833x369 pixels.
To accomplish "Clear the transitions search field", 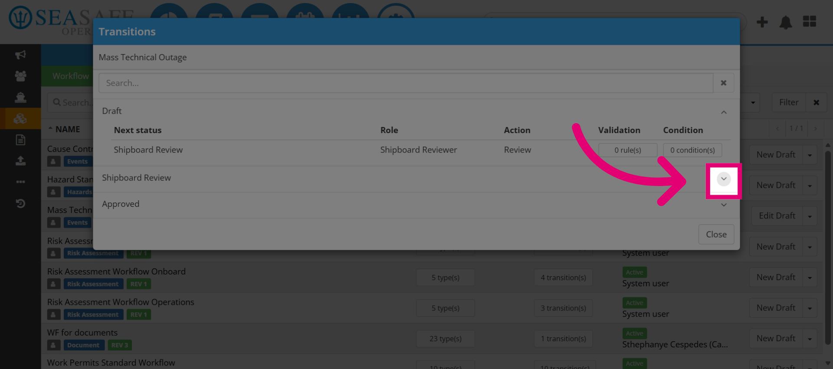I will [x=723, y=83].
